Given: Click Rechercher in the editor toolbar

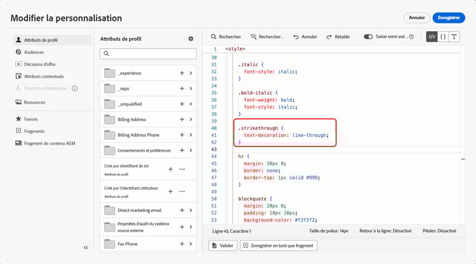Looking at the screenshot, I should (x=226, y=37).
